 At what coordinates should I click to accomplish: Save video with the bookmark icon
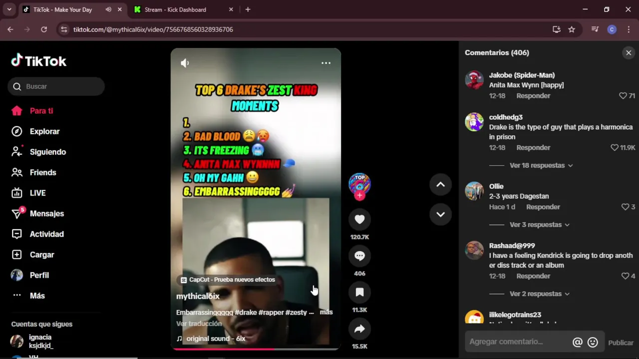coord(359,292)
